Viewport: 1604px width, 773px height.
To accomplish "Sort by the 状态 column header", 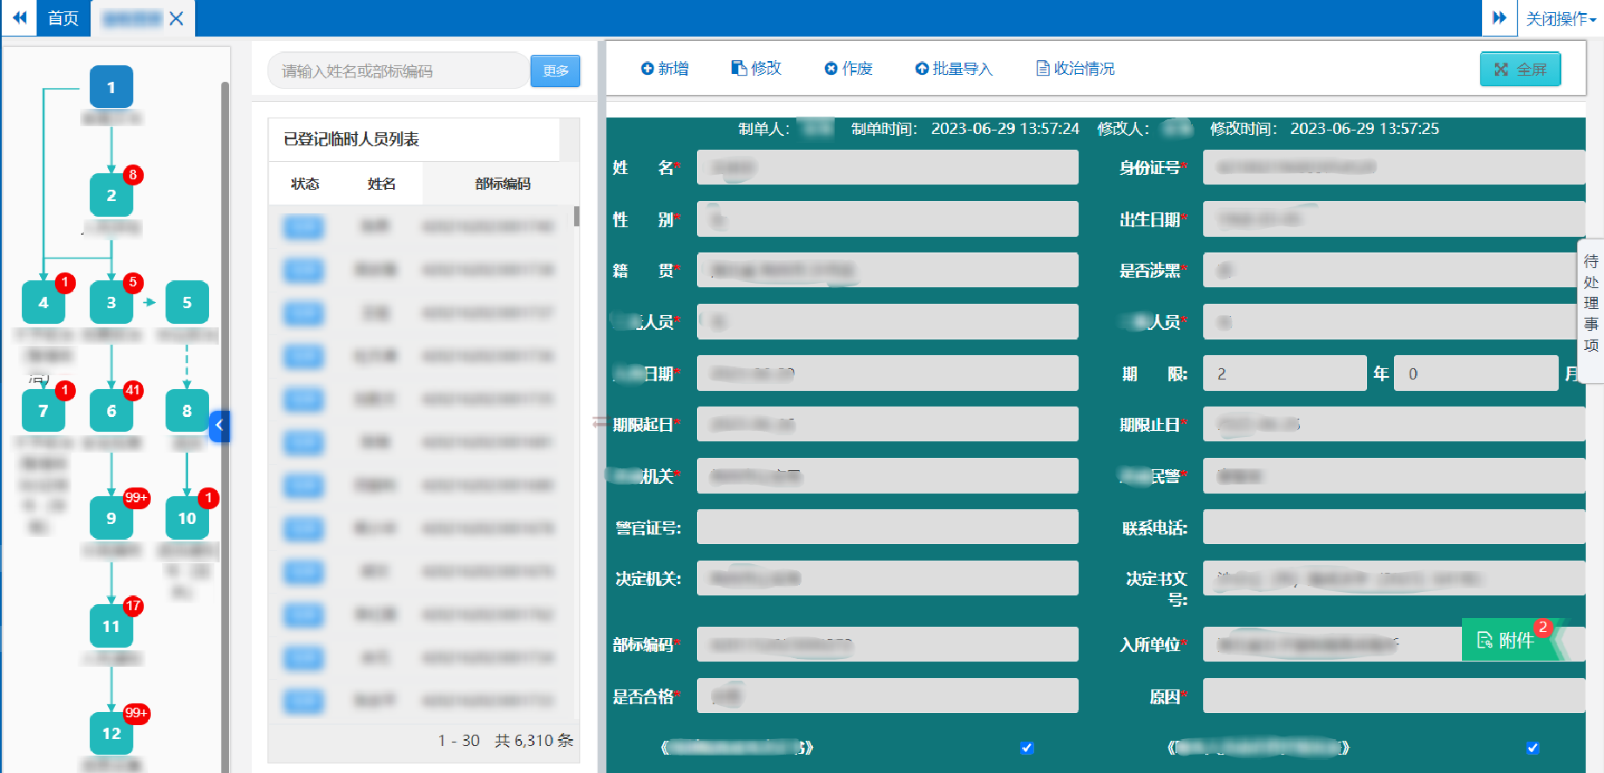I will (x=305, y=184).
